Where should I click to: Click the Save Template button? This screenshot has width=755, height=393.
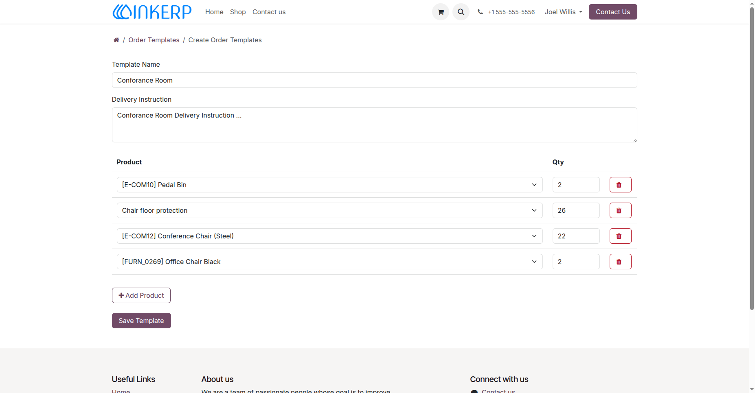[141, 321]
